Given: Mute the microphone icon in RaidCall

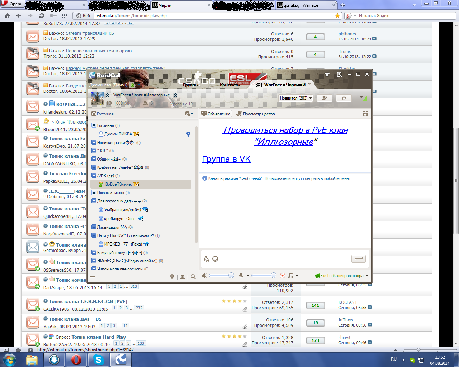Looking at the screenshot, I should (x=241, y=276).
